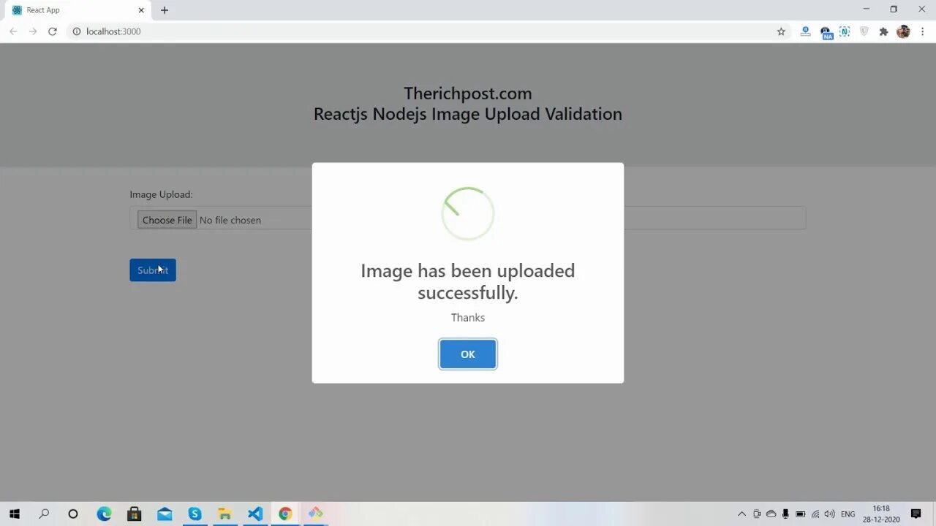The image size is (936, 526).
Task: Close the React App tab
Action: [x=141, y=10]
